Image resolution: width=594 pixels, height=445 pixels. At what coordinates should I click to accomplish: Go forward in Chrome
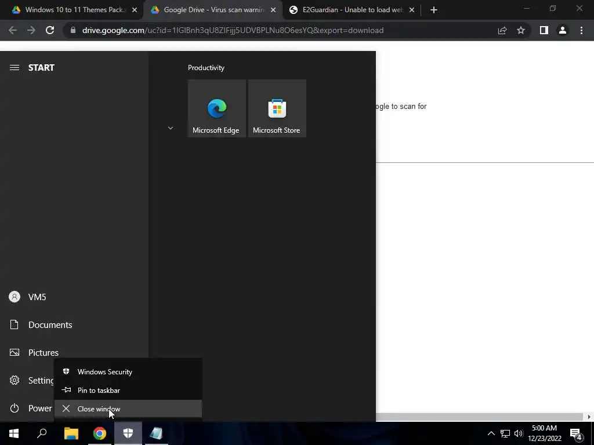31,30
